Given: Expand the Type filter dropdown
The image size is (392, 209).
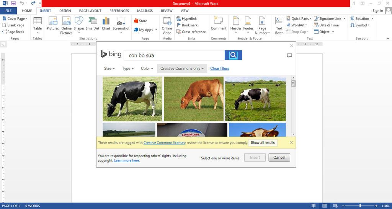Looking at the screenshot, I should (128, 69).
